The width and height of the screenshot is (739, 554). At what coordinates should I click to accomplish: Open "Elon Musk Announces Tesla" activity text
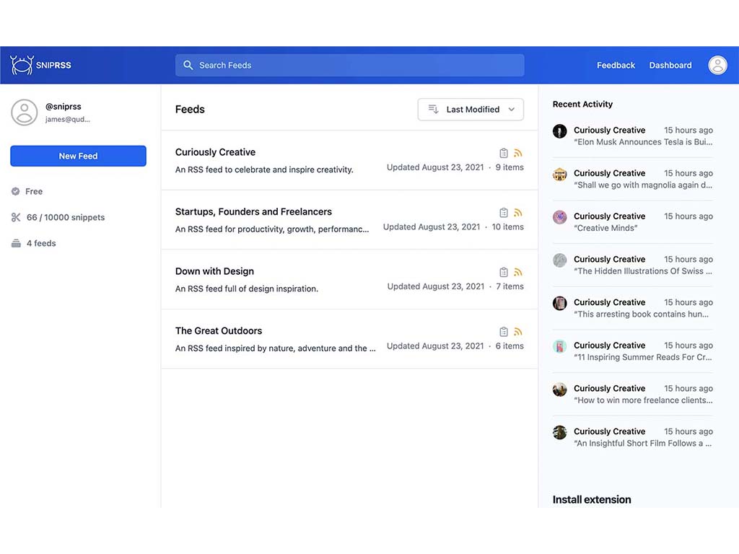[x=643, y=142]
